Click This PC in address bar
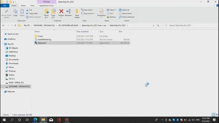The image size is (219, 123). click(x=27, y=25)
